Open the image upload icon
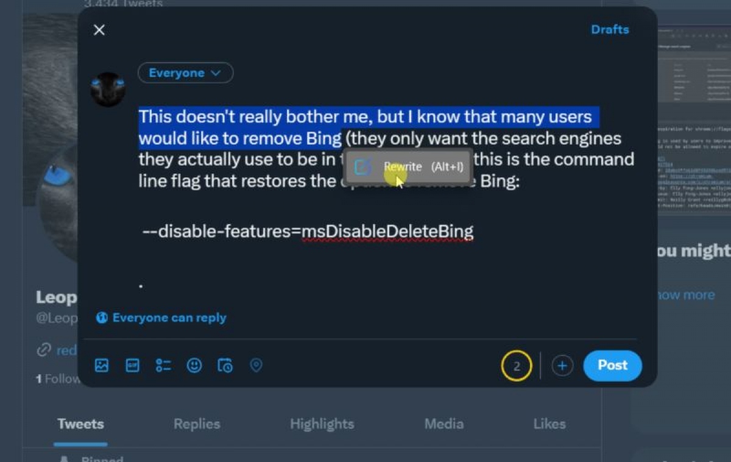The image size is (731, 462). [x=102, y=365]
